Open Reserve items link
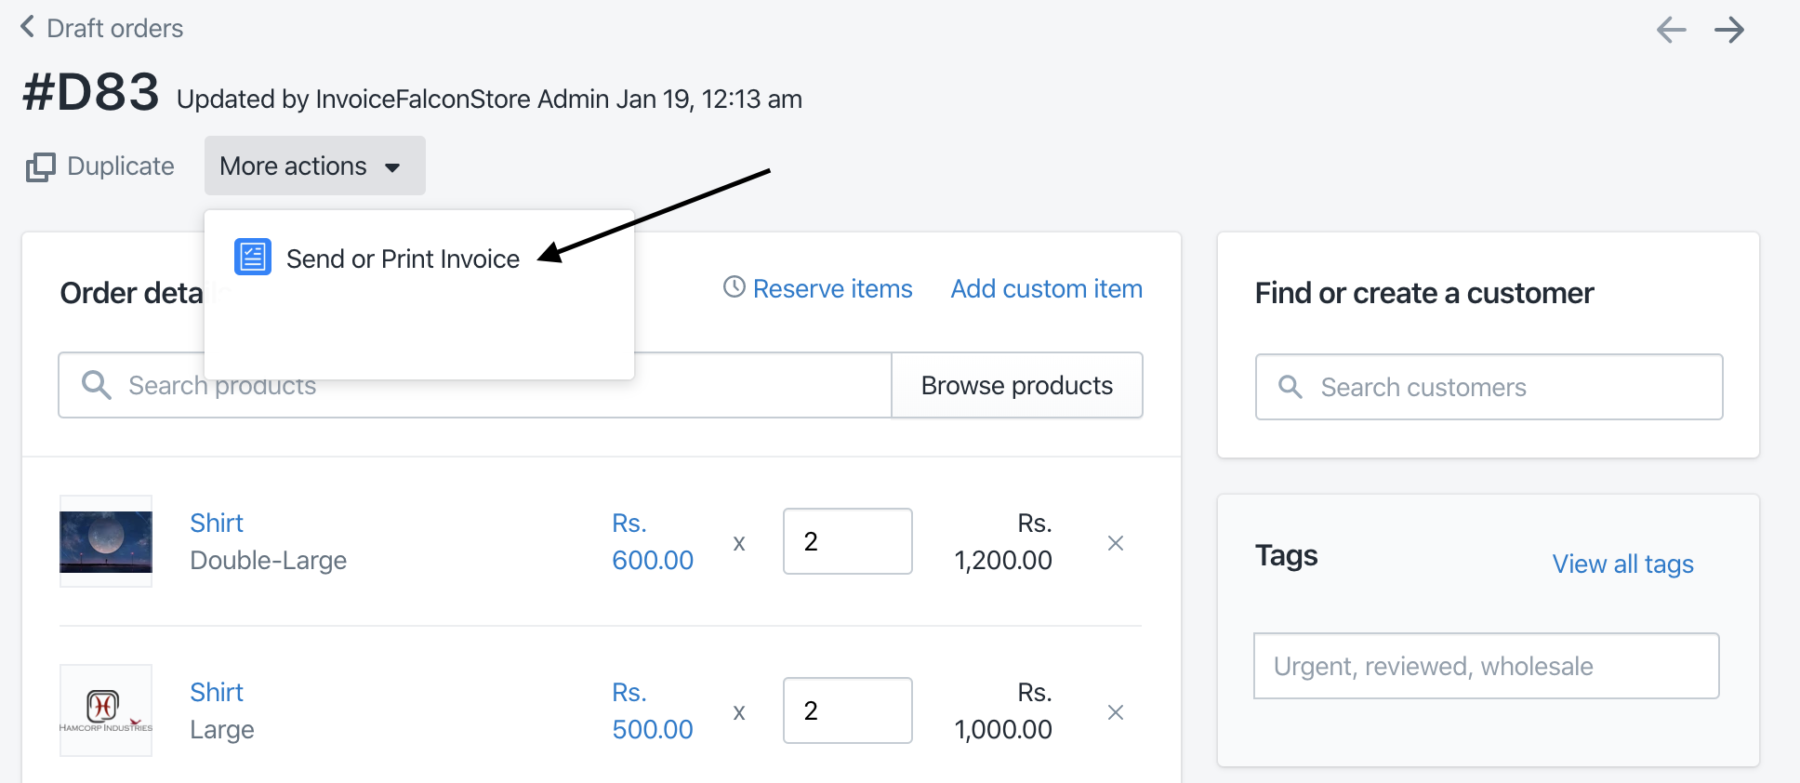This screenshot has width=1800, height=783. (832, 288)
